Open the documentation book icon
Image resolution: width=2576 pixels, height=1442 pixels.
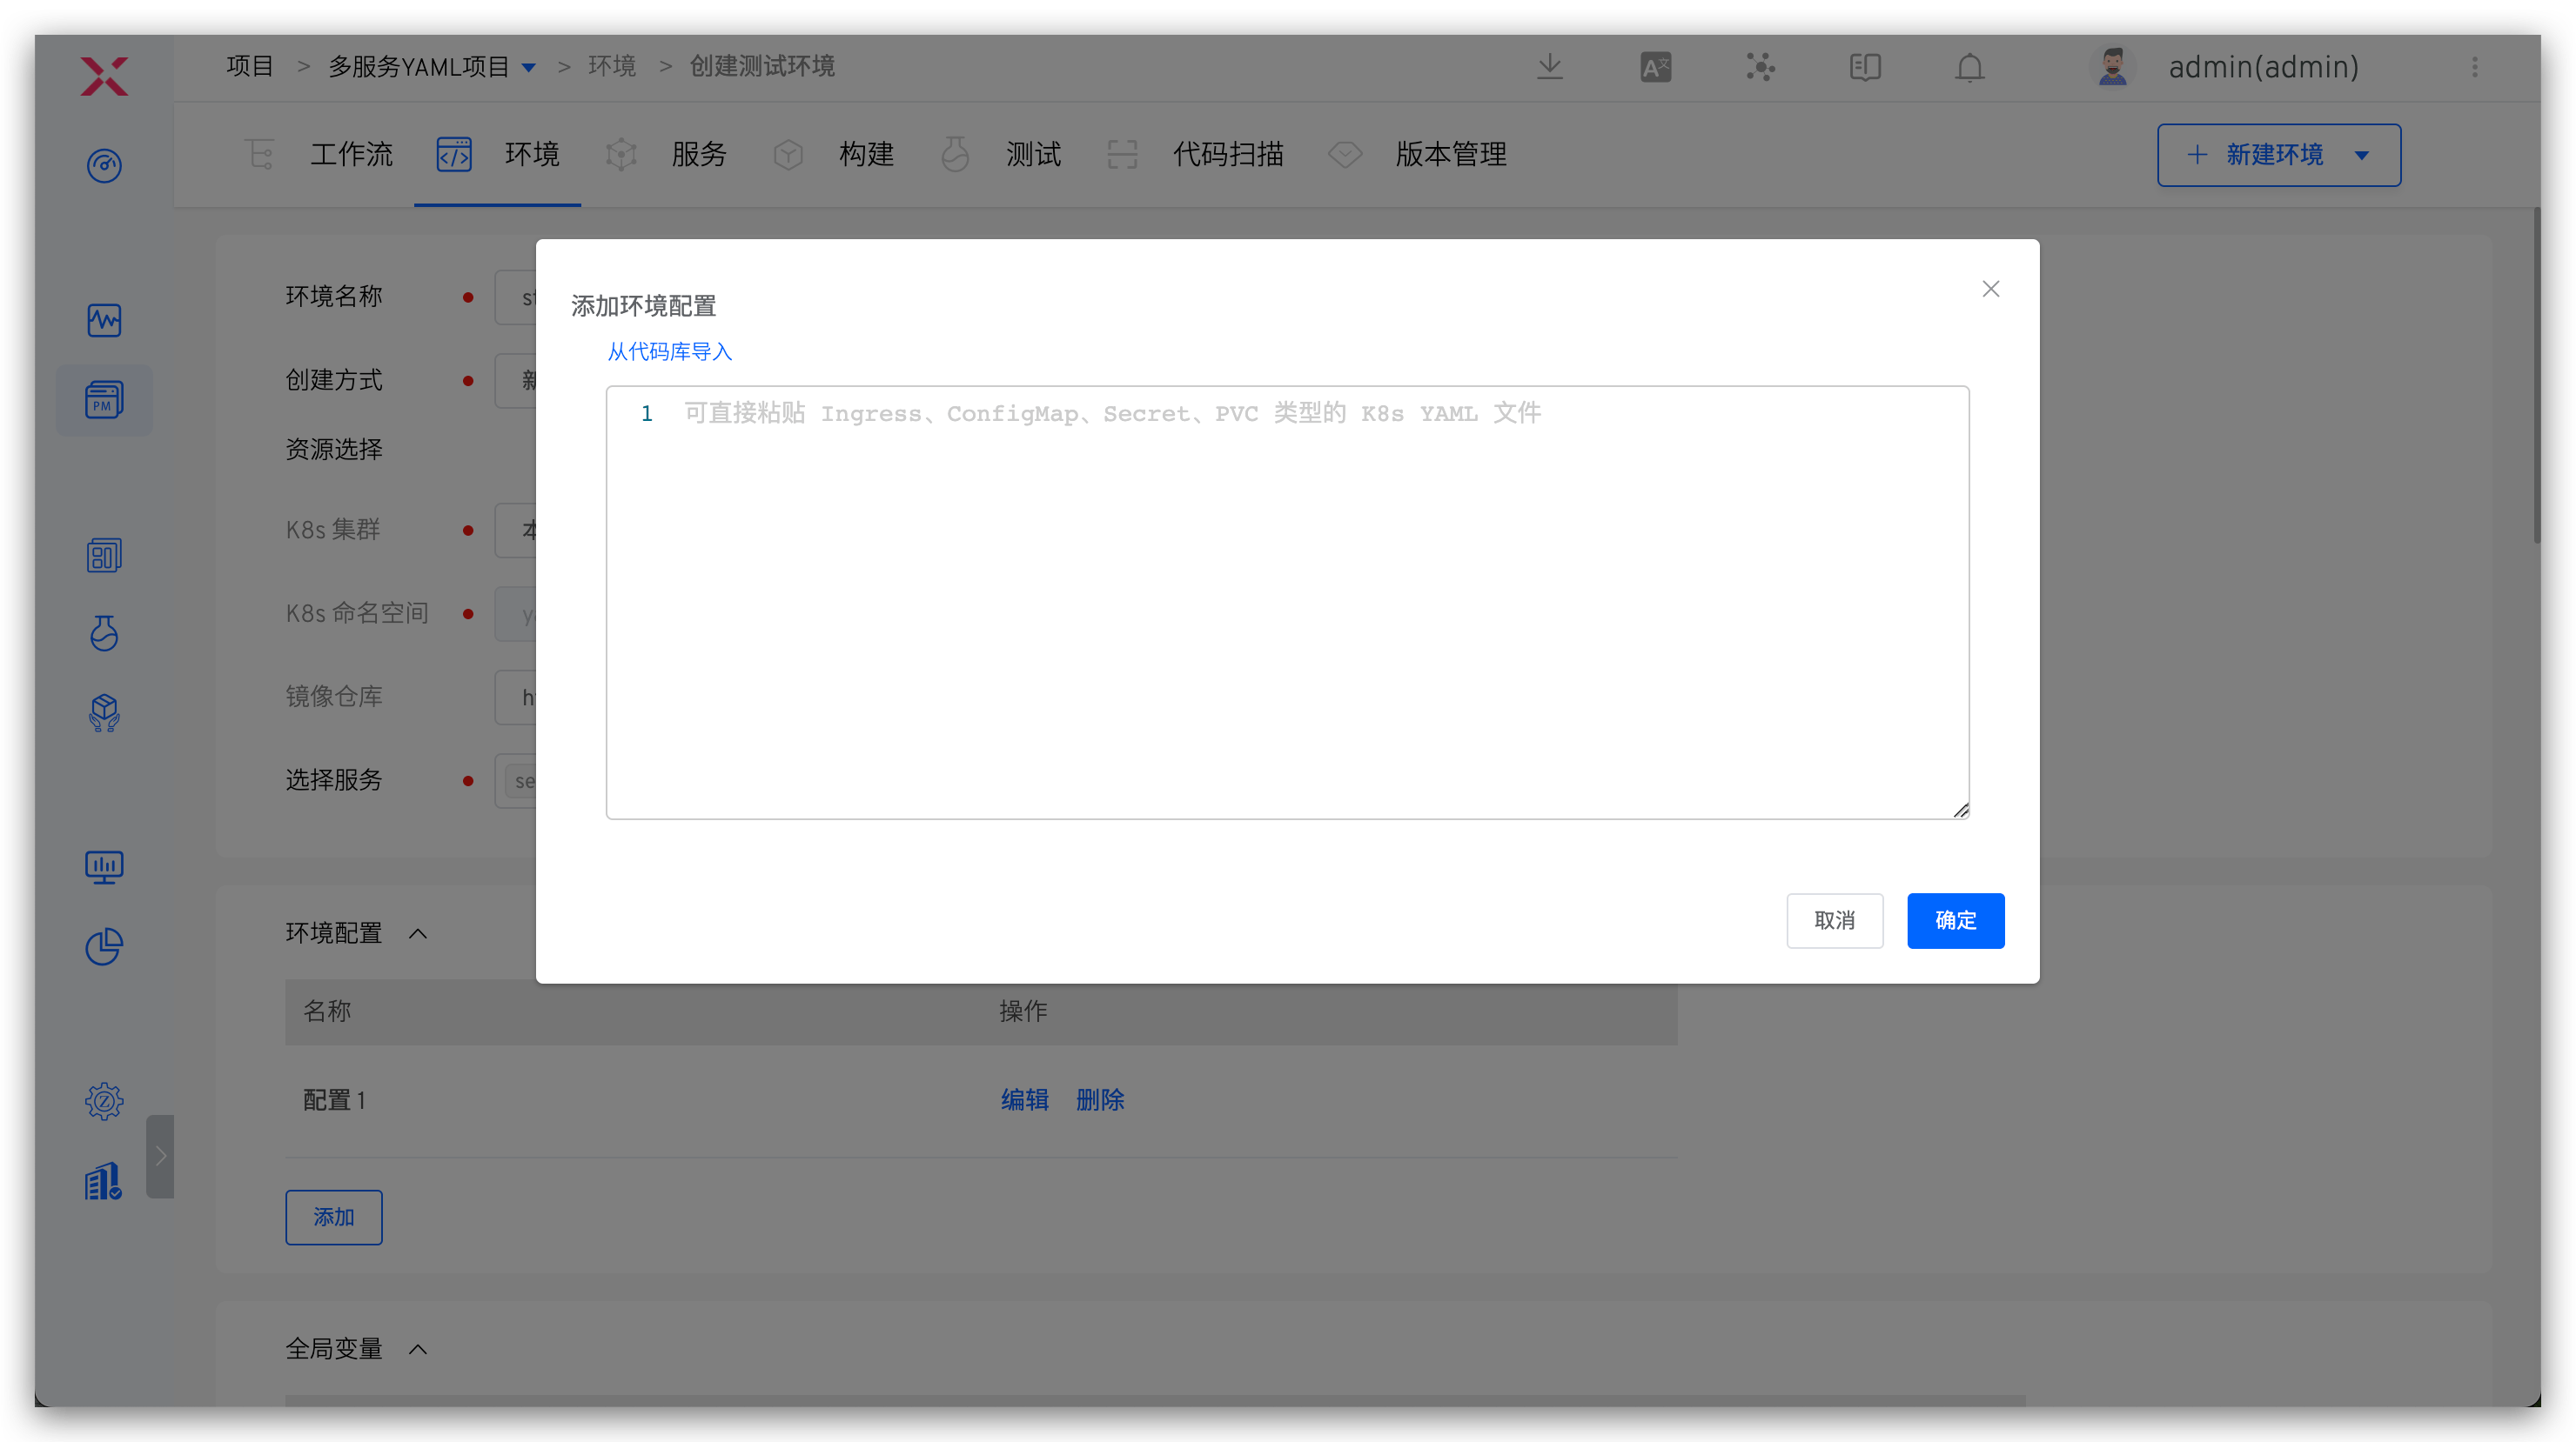point(1864,67)
